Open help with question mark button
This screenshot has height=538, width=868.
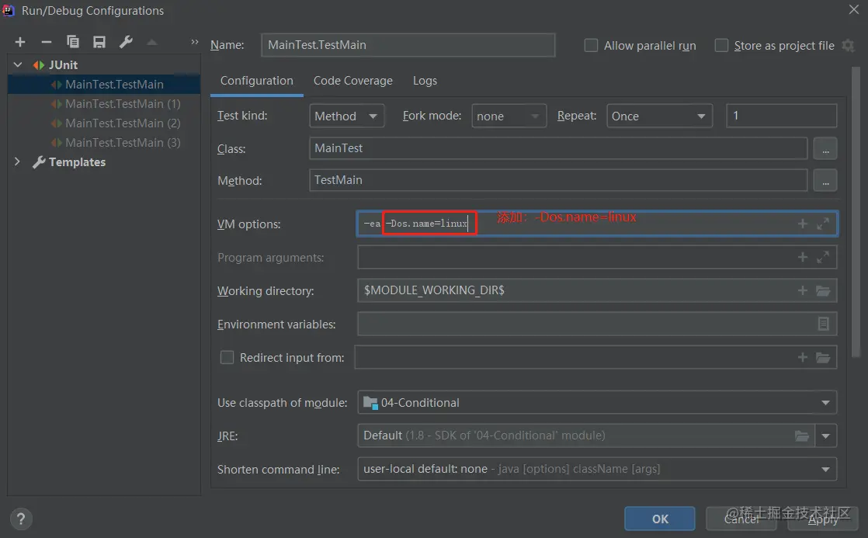21,519
